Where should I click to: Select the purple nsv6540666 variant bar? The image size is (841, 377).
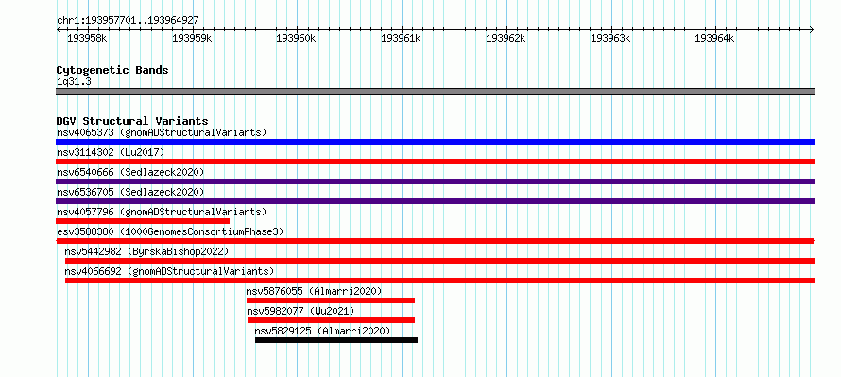point(435,181)
